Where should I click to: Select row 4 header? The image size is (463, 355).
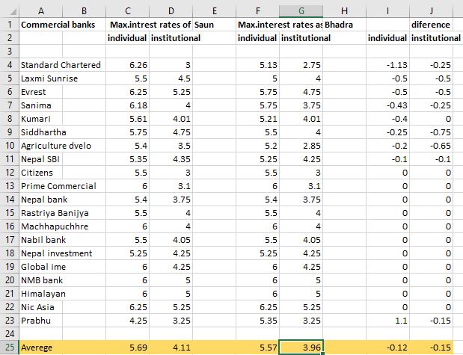tap(9, 65)
